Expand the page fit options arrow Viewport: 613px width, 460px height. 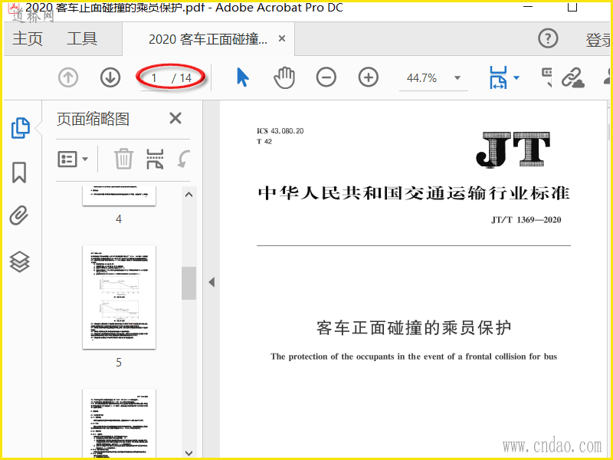coord(516,77)
